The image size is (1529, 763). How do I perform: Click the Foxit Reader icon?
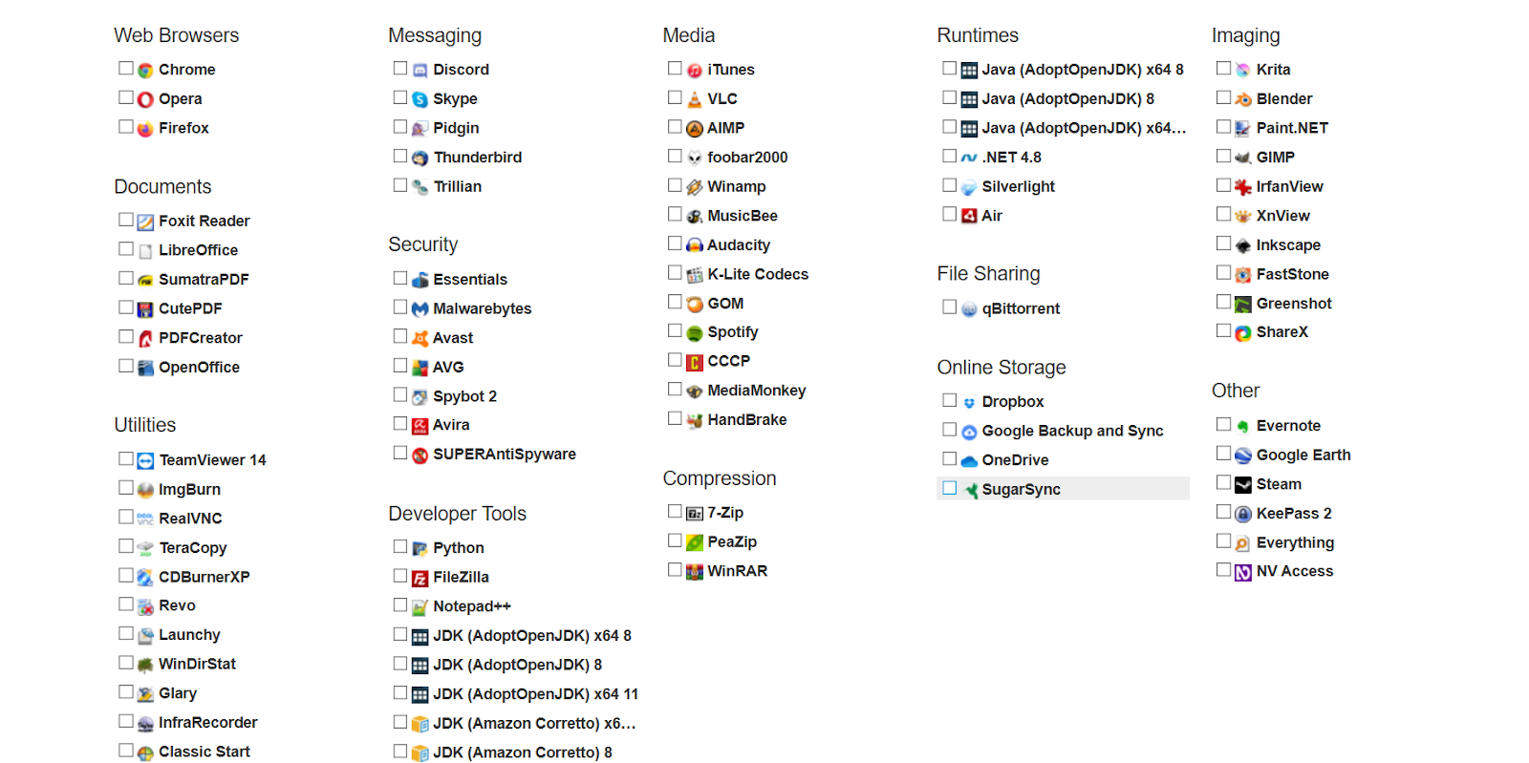[145, 223]
